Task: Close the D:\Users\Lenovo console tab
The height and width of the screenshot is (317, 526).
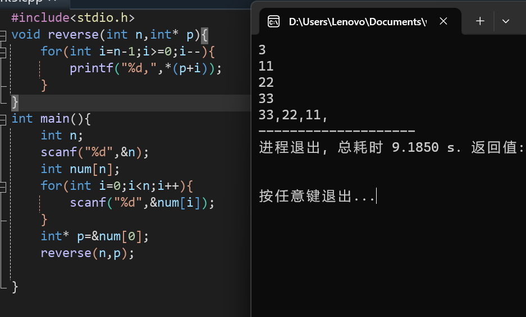Action: [443, 21]
